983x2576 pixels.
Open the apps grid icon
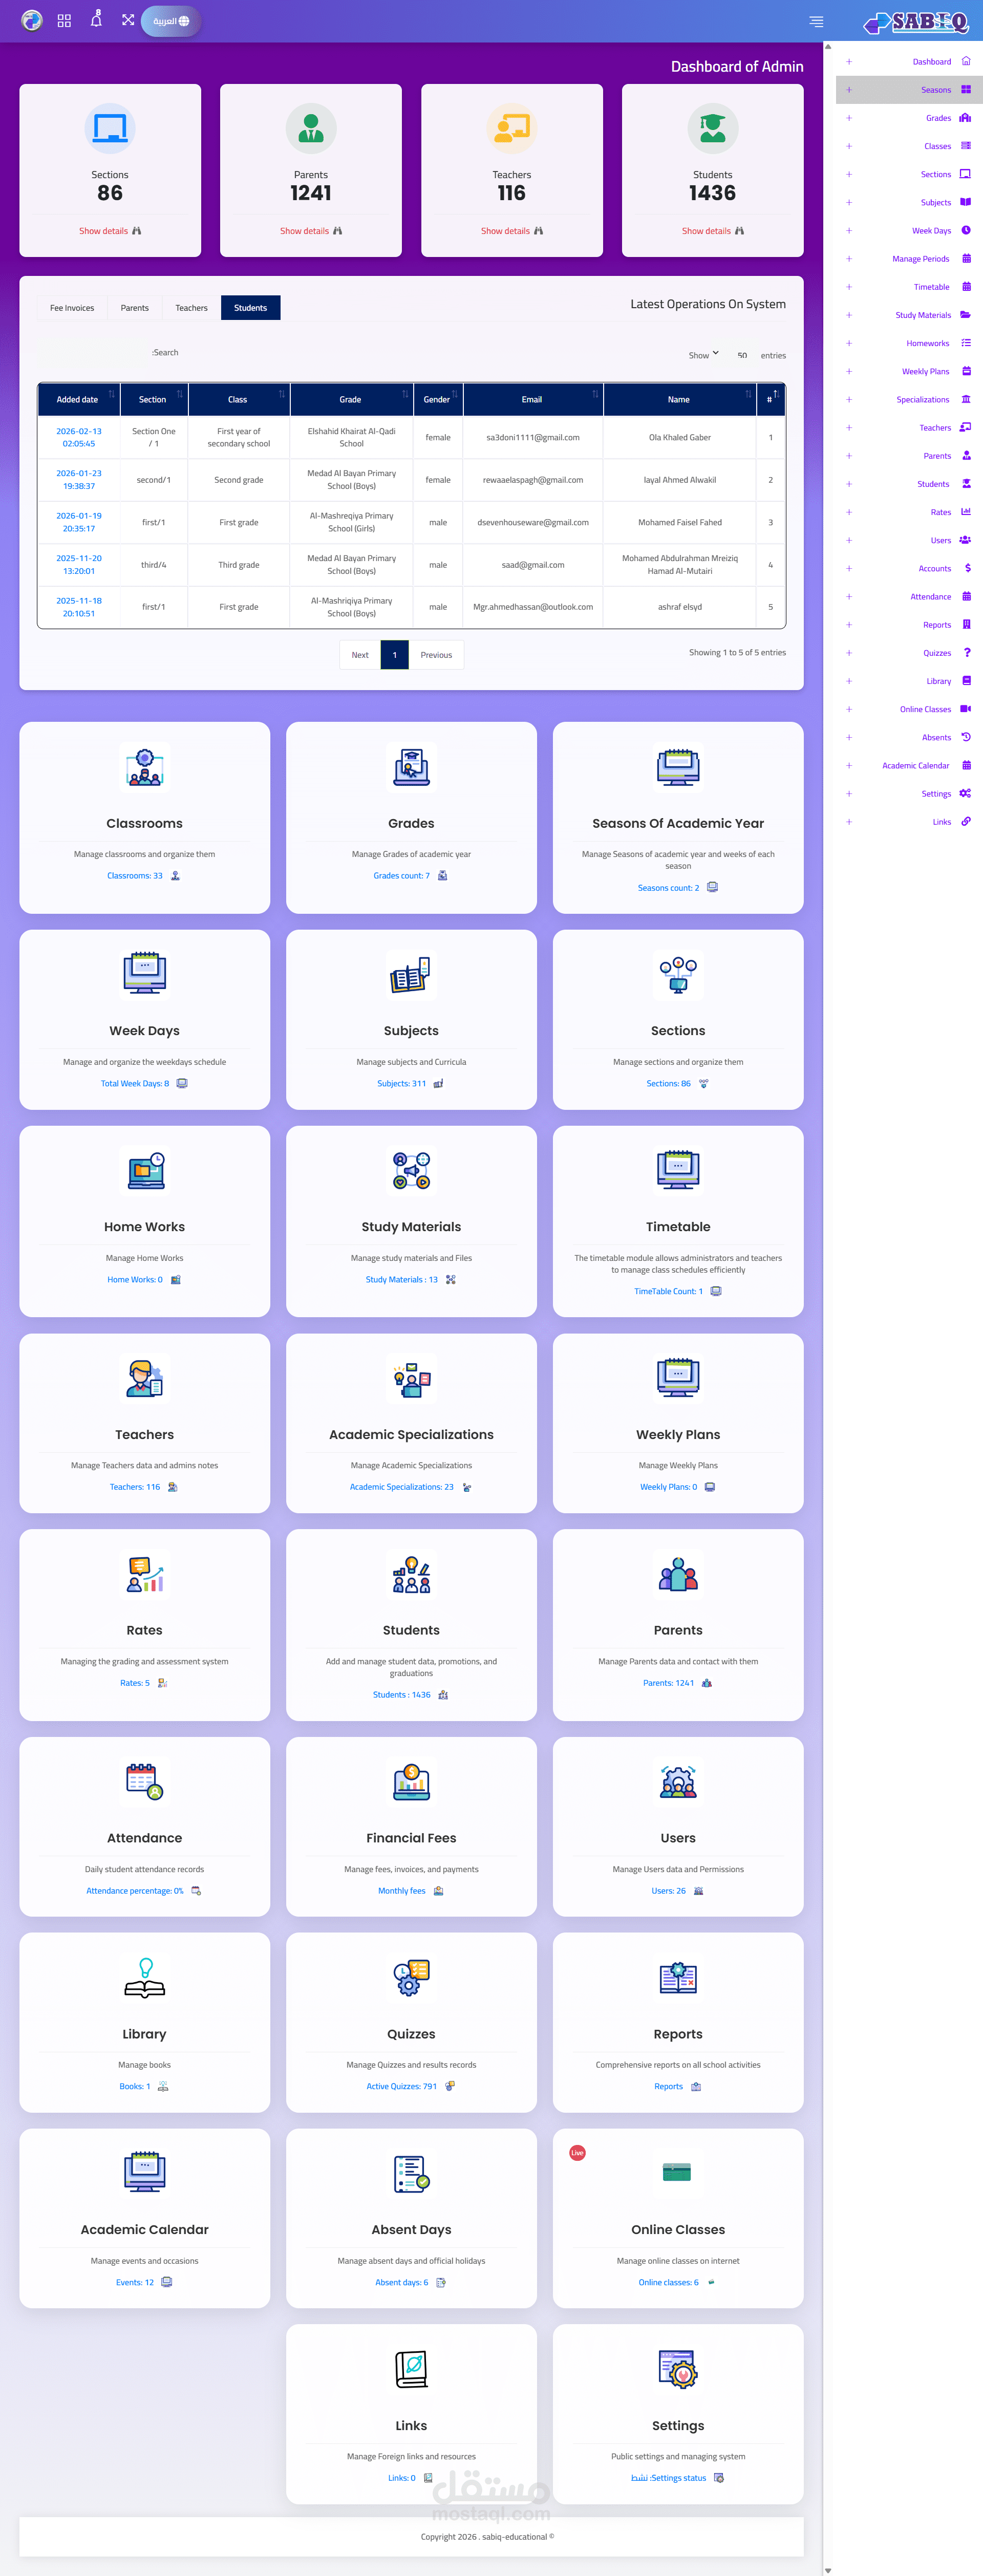pos(64,20)
